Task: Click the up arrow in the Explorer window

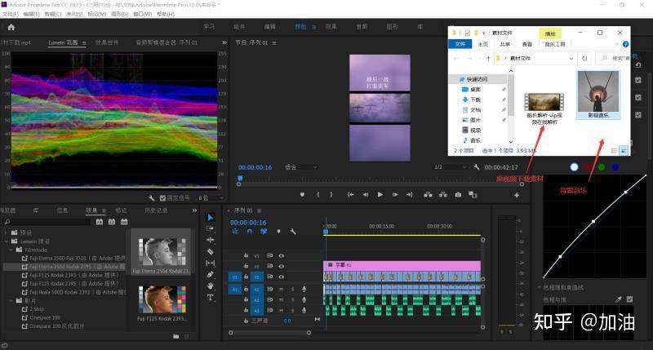Action: 488,59
